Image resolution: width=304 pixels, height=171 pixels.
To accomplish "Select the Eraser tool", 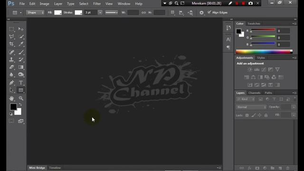I will 11,67.
